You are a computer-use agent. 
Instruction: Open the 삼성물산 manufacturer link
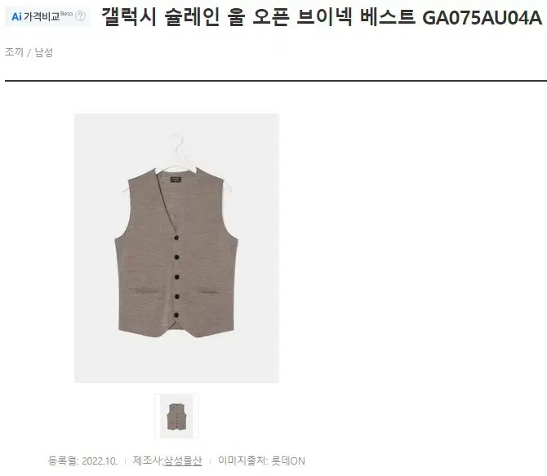click(x=183, y=460)
